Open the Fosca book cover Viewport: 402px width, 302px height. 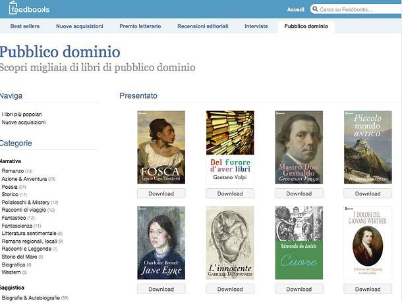click(x=161, y=147)
